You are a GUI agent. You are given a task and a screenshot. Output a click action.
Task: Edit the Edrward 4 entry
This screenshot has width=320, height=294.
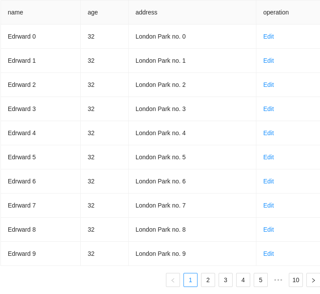point(268,133)
